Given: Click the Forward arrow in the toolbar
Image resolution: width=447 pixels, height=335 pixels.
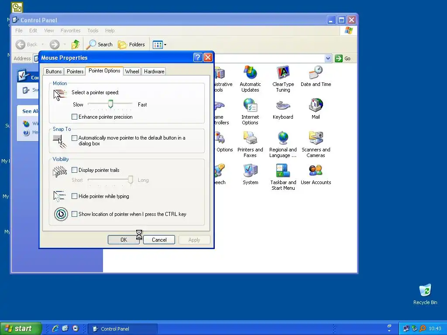Looking at the screenshot, I should (55, 44).
